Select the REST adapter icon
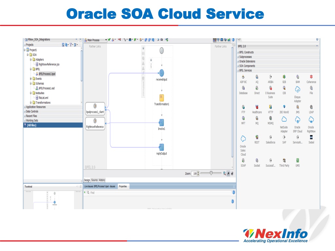 257,137
